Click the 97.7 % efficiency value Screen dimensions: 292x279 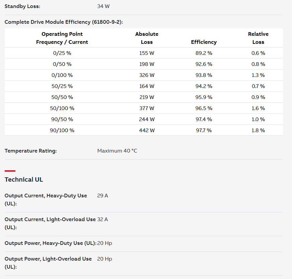pyautogui.click(x=204, y=130)
